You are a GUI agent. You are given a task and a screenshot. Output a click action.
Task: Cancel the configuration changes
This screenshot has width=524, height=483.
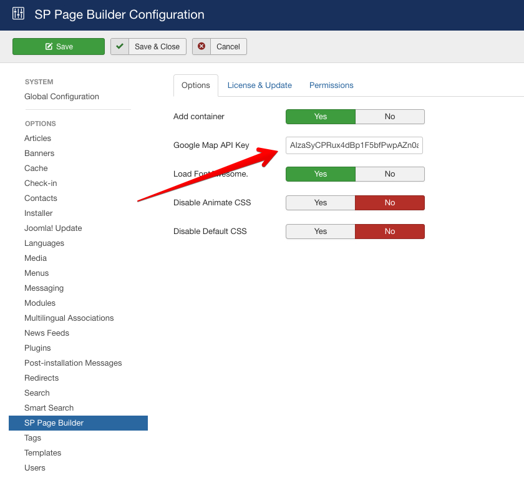[x=220, y=46]
